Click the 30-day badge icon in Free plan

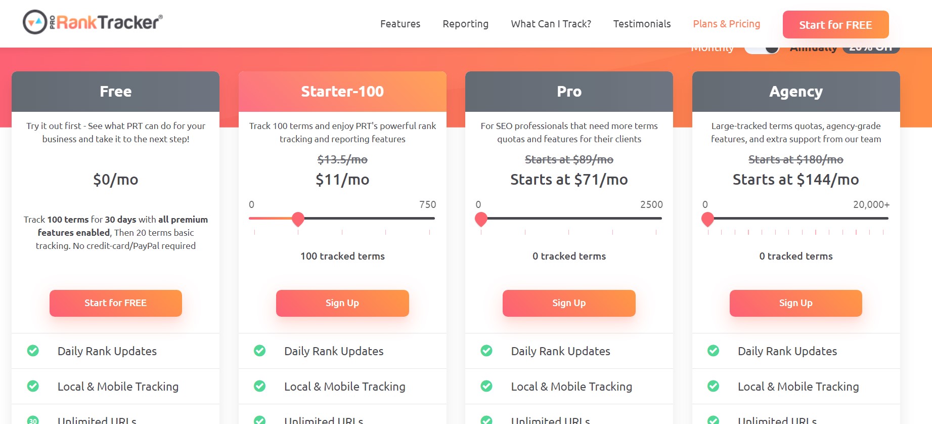(33, 420)
